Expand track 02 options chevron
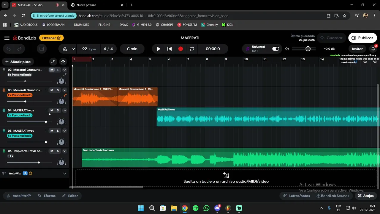Screen dimensions: 380x214 coord(65,70)
